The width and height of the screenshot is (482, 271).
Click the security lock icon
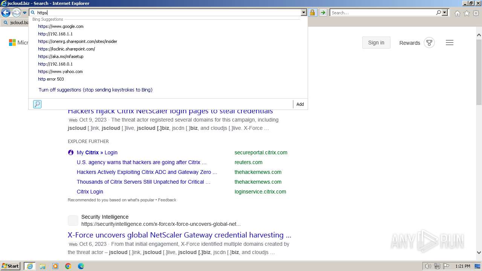[x=312, y=12]
